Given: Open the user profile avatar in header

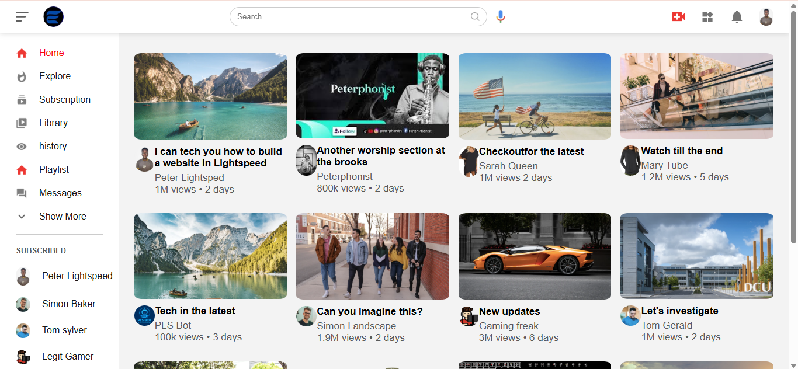Looking at the screenshot, I should (766, 17).
